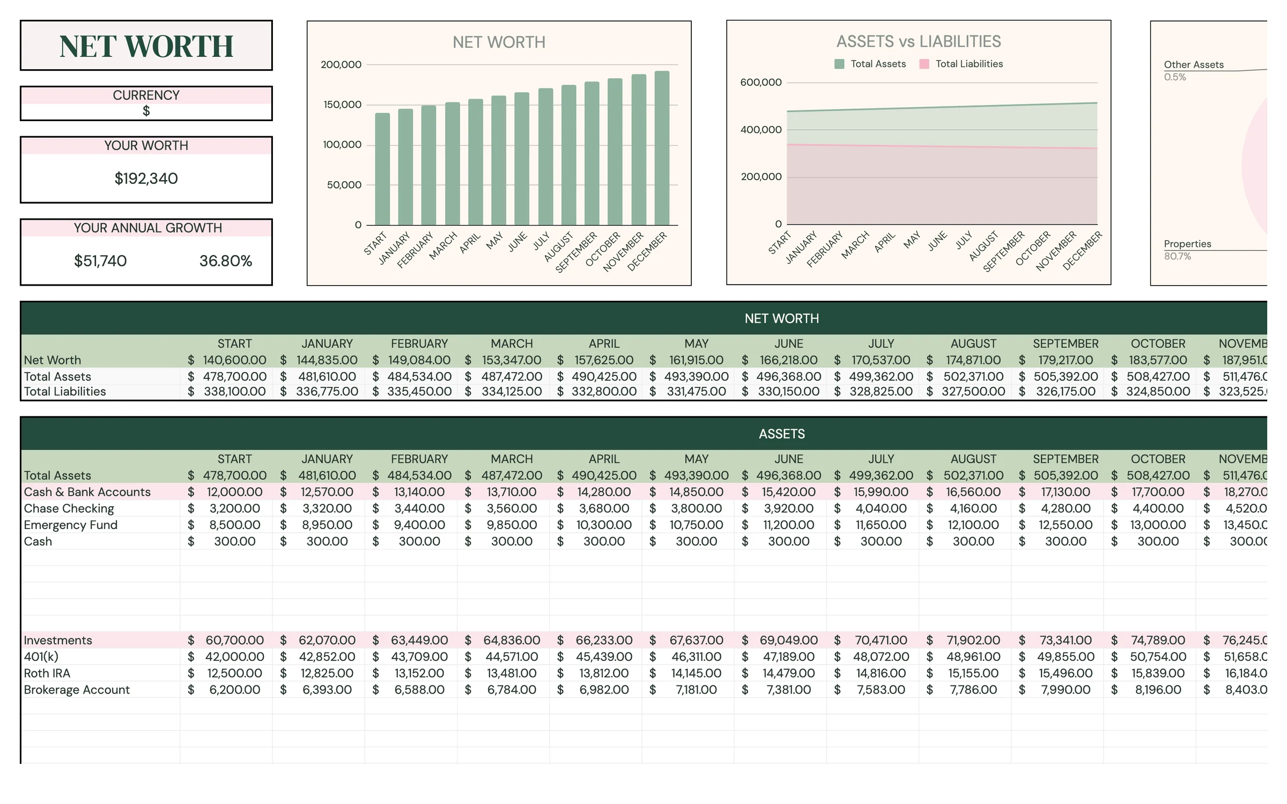The height and width of the screenshot is (804, 1287).
Task: Select 401(k) OCTOBER cell 50,754.00
Action: click(x=1150, y=657)
